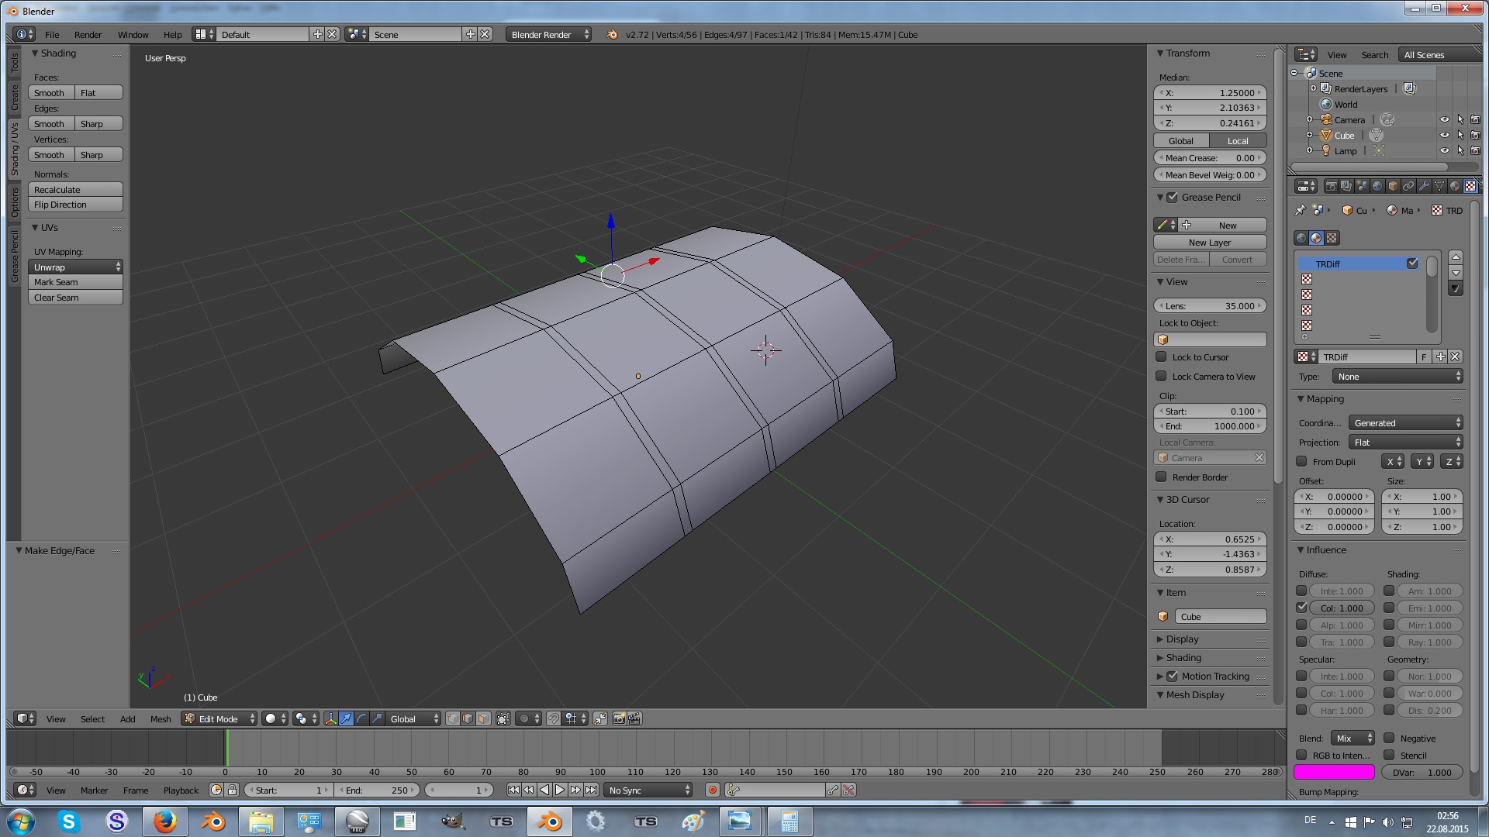Click the snap magnet icon
The image size is (1489, 837).
553,718
